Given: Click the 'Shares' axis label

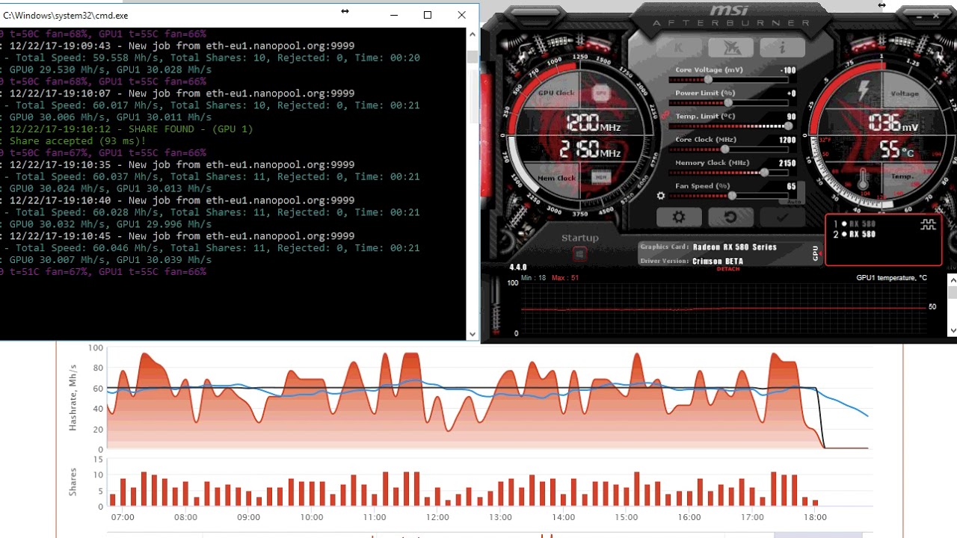Looking at the screenshot, I should [73, 482].
